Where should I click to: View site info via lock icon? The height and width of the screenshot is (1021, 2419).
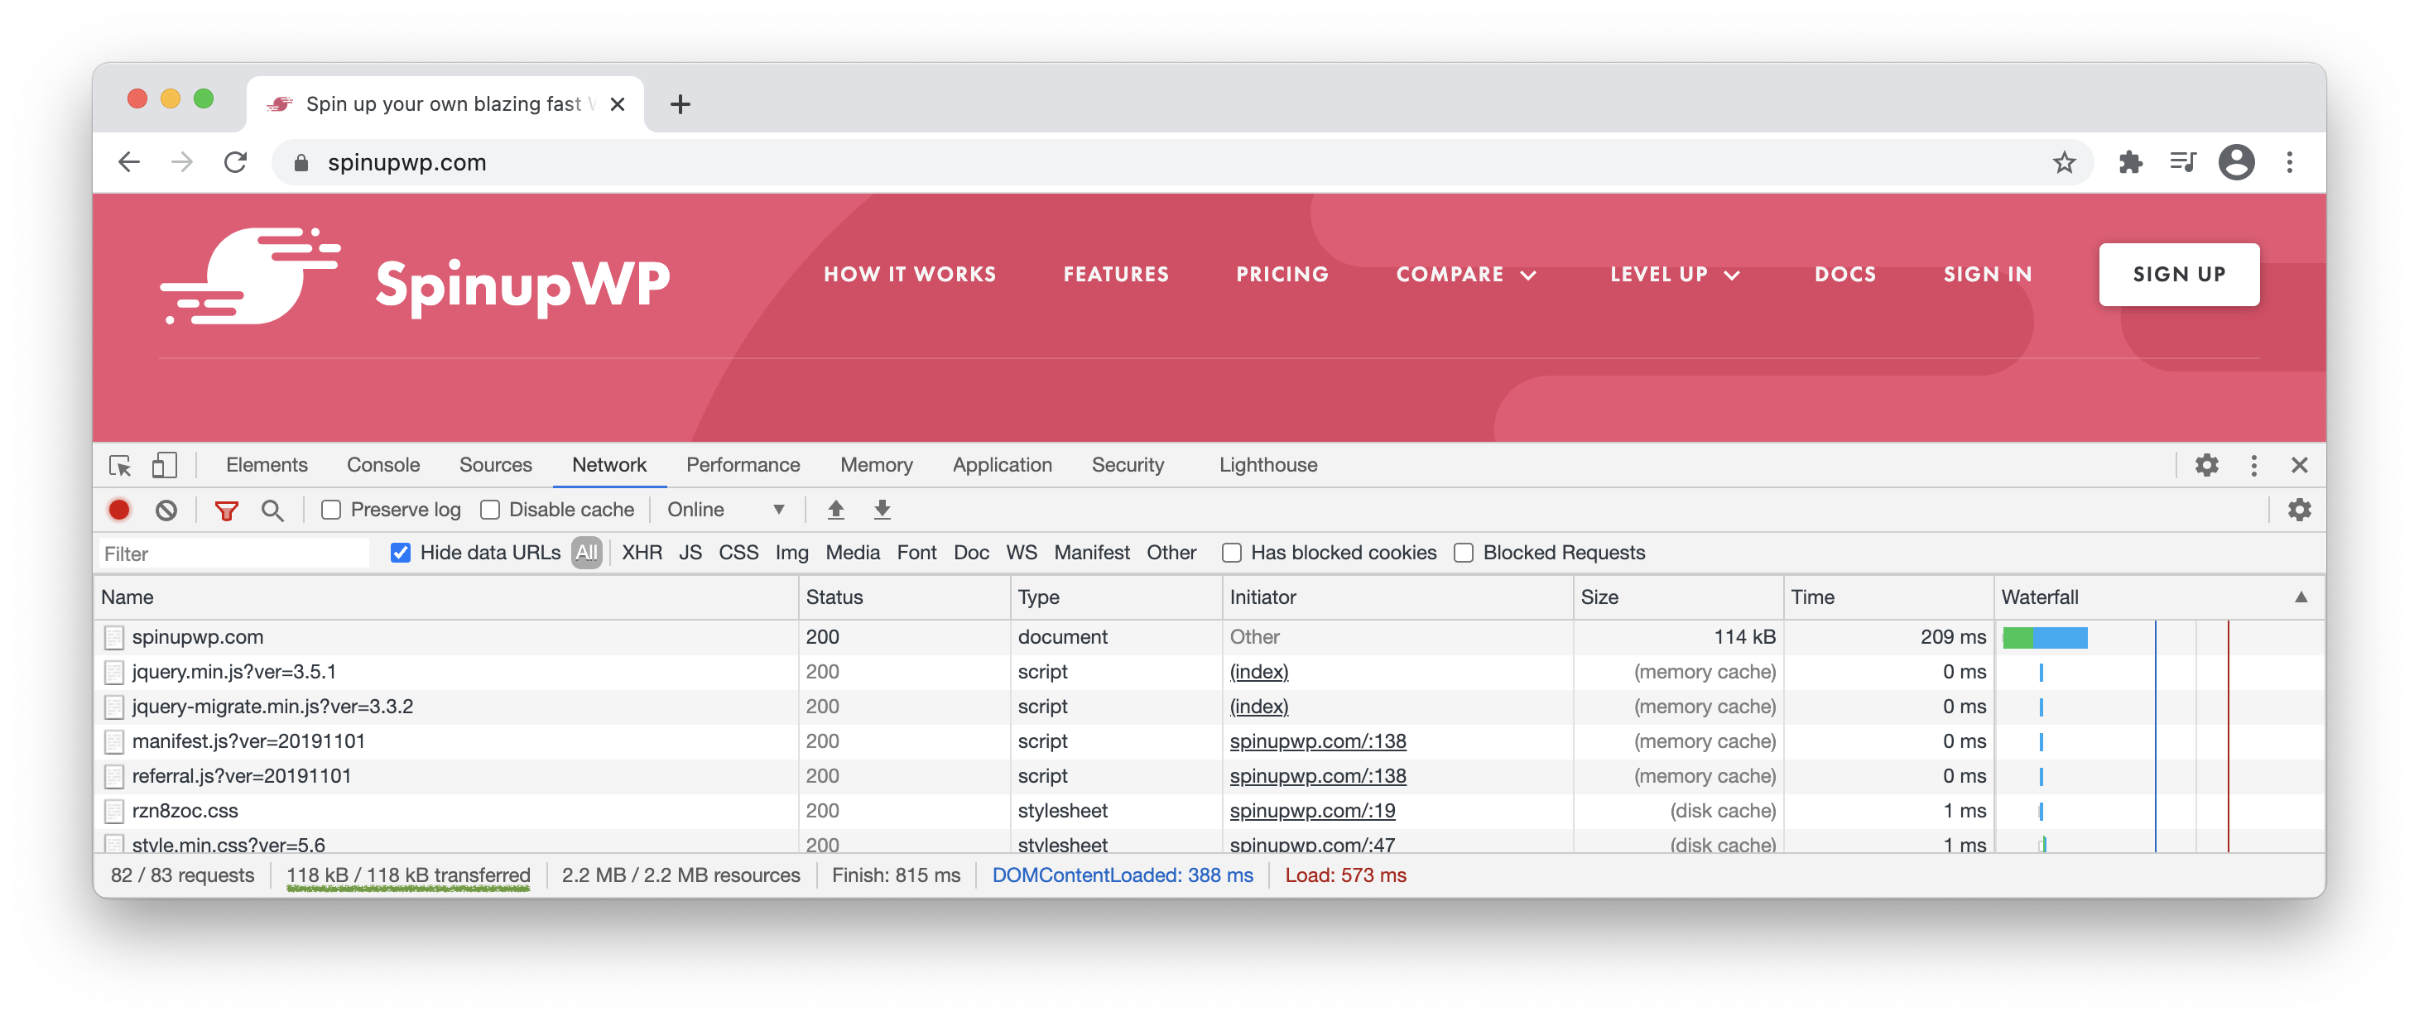[301, 163]
